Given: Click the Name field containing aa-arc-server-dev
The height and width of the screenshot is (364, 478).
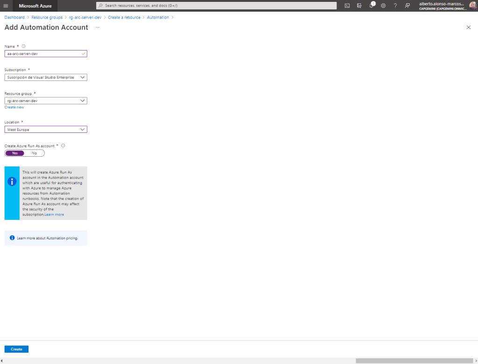Looking at the screenshot, I should tap(43, 54).
